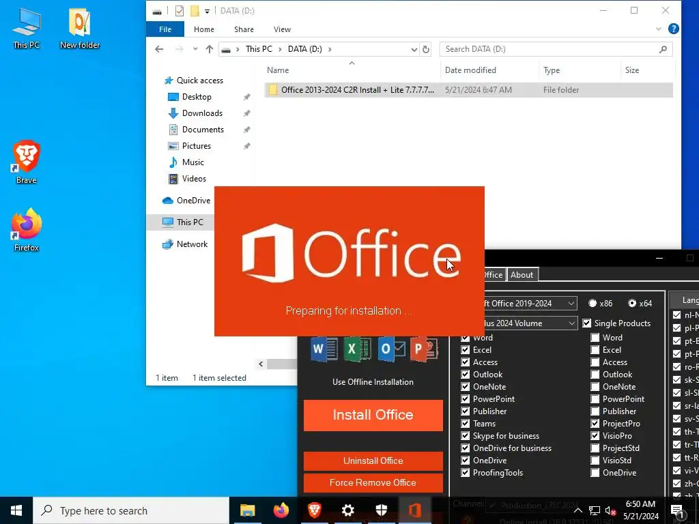The height and width of the screenshot is (524, 699).
Task: Switch to the Share ribbon tab
Action: pyautogui.click(x=244, y=29)
